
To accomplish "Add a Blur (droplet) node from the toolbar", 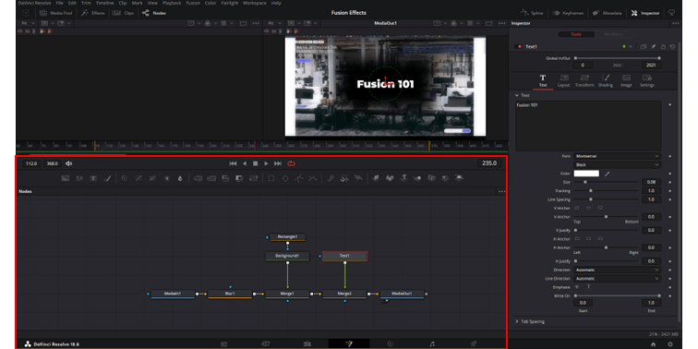I will pyautogui.click(x=180, y=178).
